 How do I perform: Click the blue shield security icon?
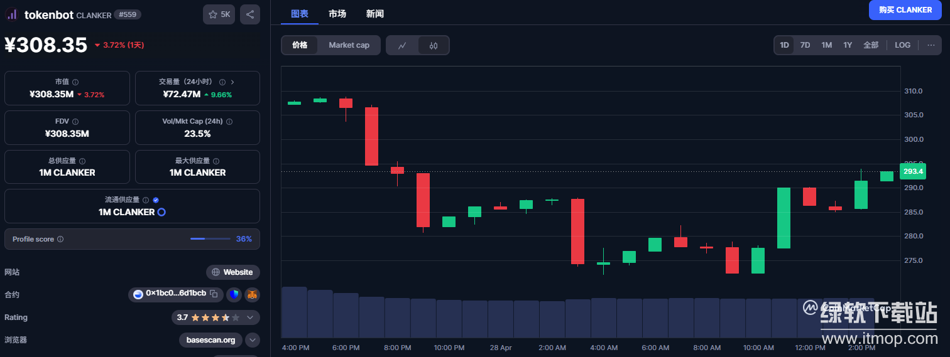click(x=234, y=294)
